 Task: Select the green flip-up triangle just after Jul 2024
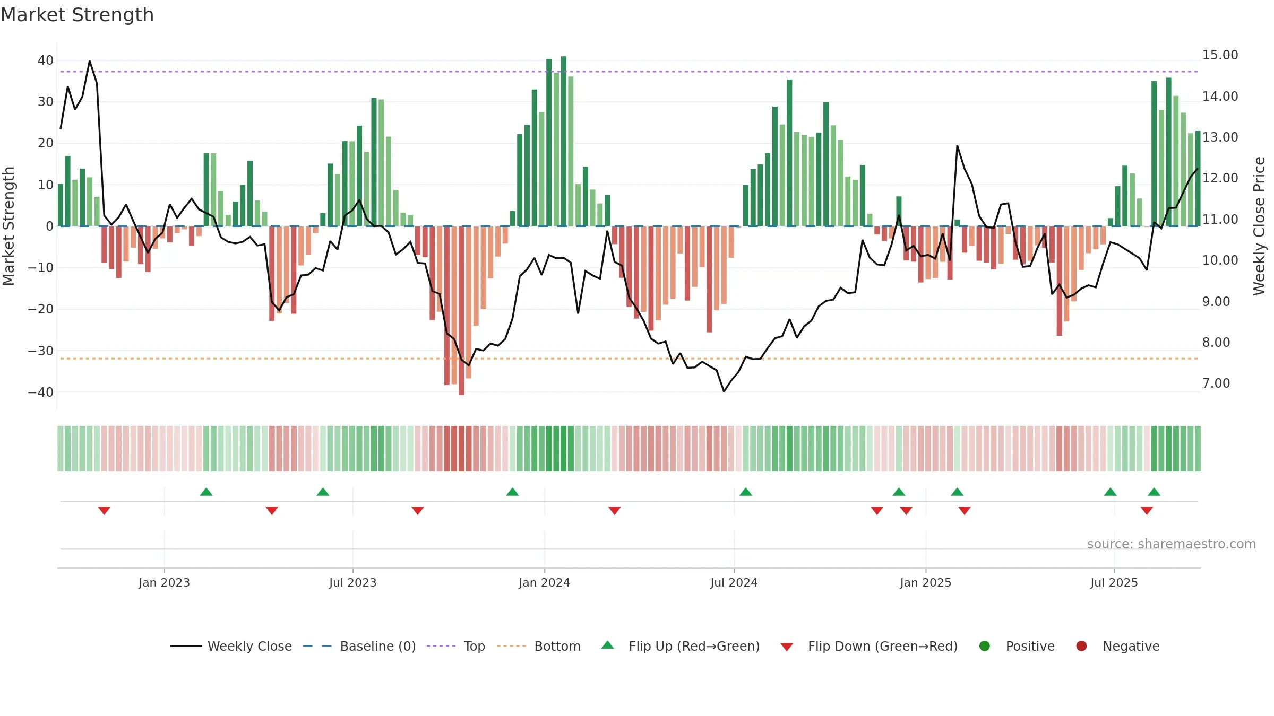(746, 492)
